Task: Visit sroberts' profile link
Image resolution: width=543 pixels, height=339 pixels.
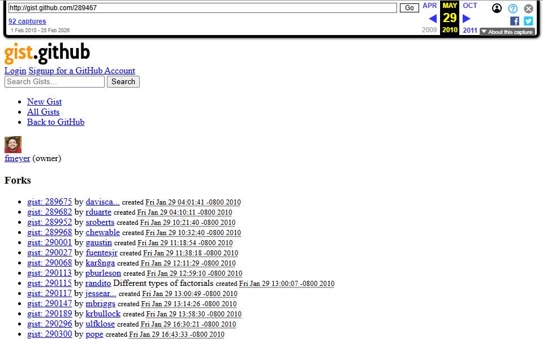Action: 100,222
